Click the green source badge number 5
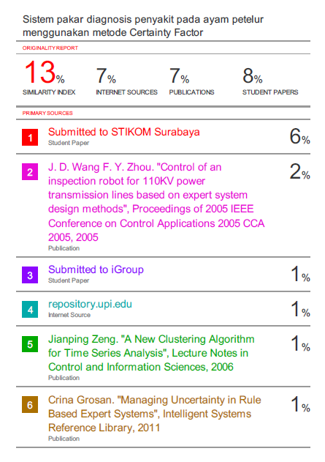 pyautogui.click(x=30, y=344)
